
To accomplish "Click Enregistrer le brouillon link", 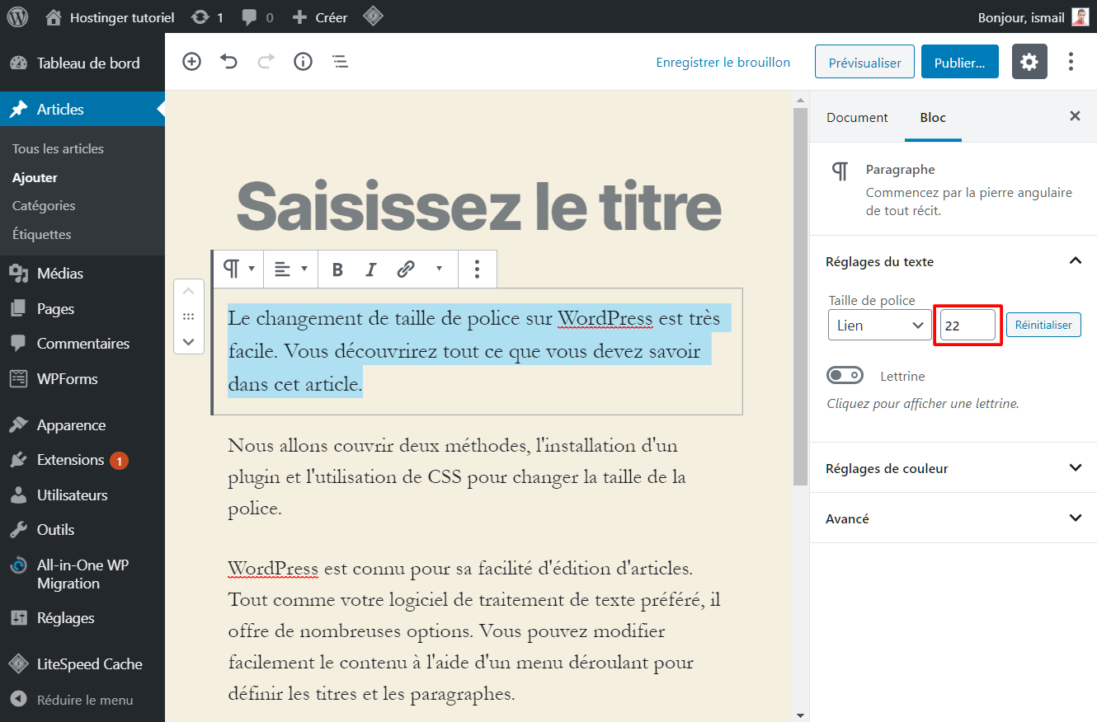I will click(x=723, y=61).
